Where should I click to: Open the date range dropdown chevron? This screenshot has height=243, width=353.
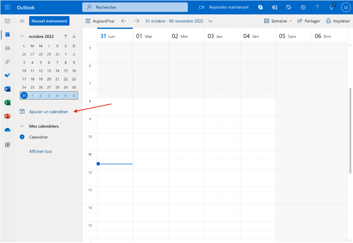[210, 21]
